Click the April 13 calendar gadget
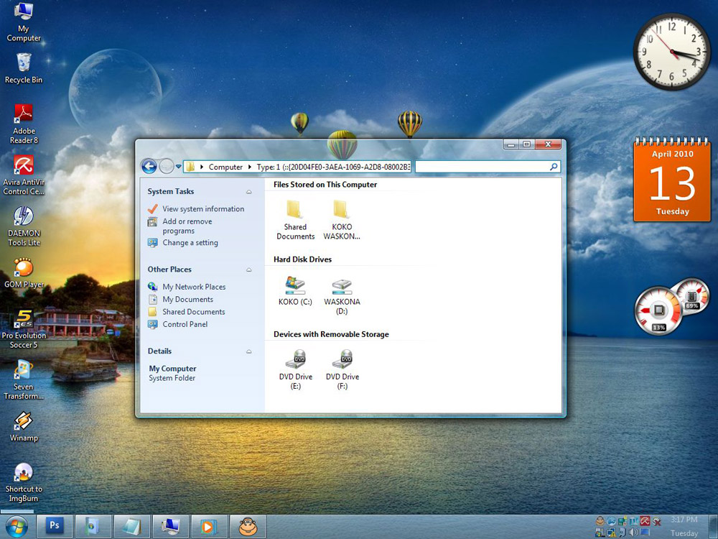The image size is (718, 539). 672,180
